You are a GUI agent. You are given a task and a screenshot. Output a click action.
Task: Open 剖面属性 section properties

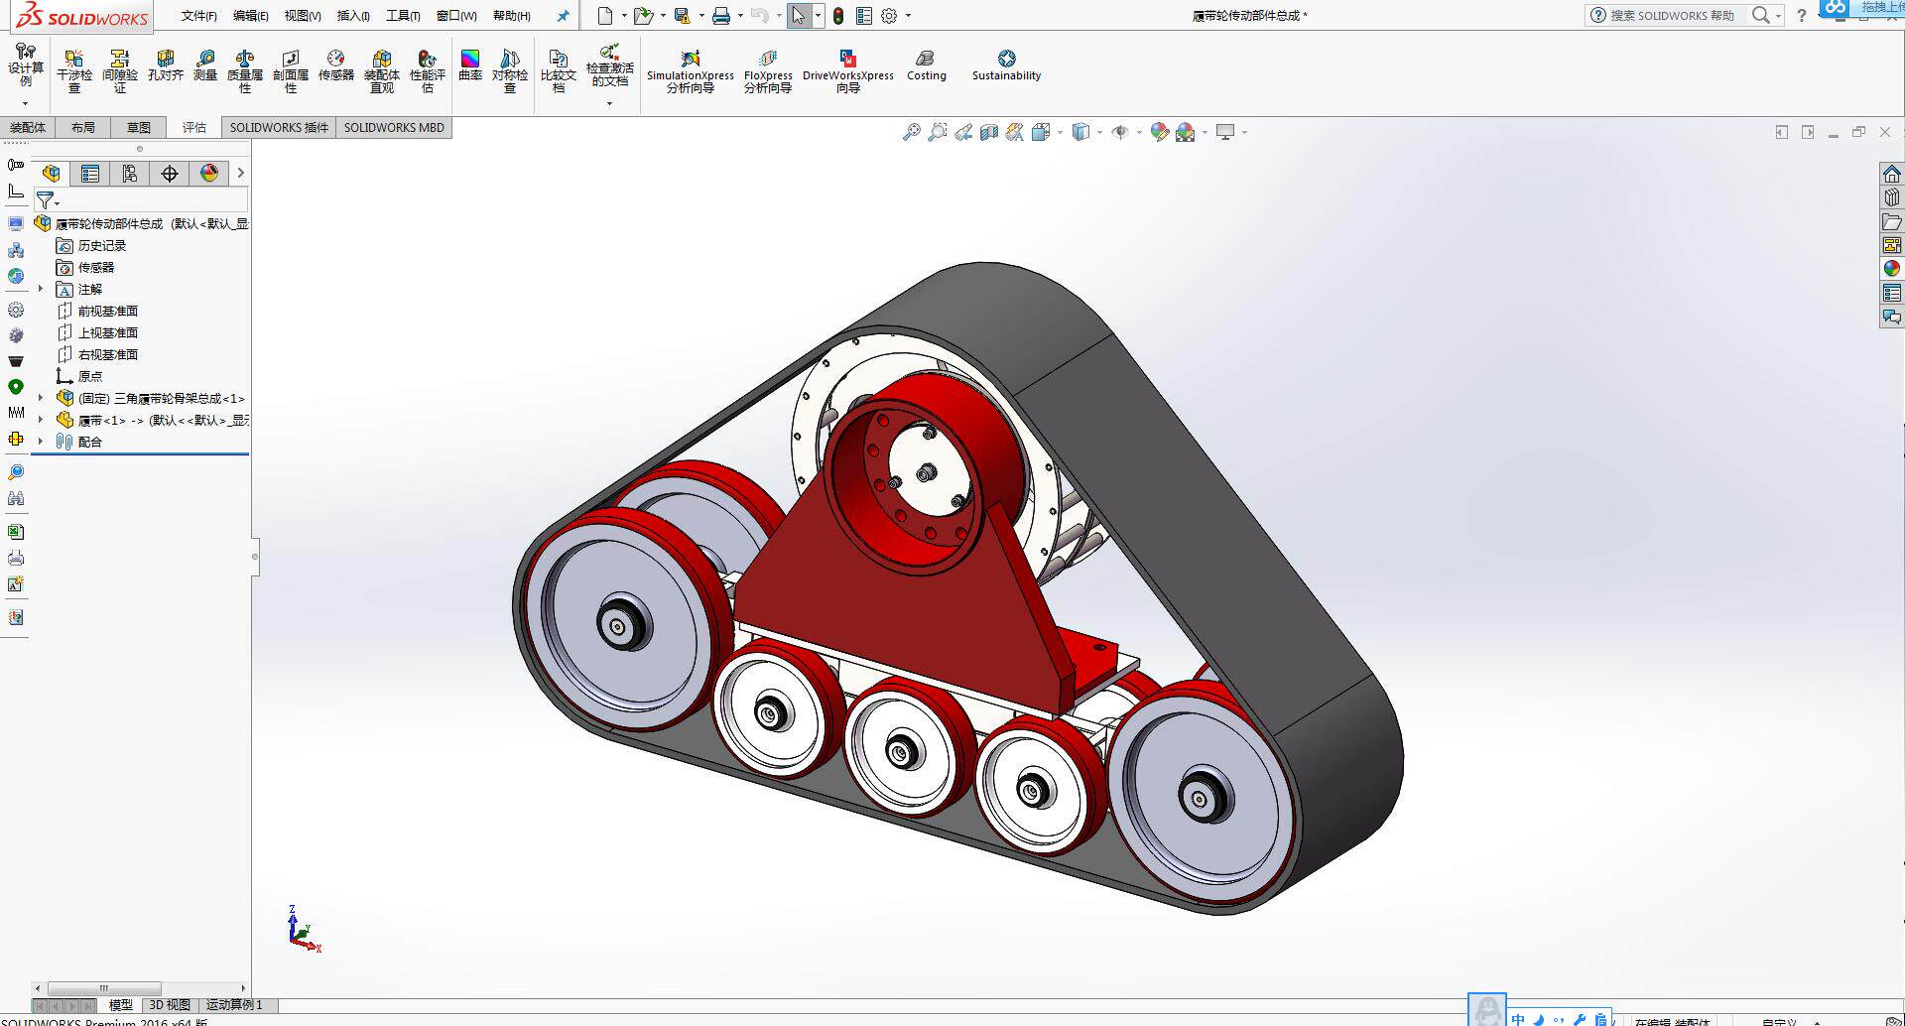[x=291, y=70]
